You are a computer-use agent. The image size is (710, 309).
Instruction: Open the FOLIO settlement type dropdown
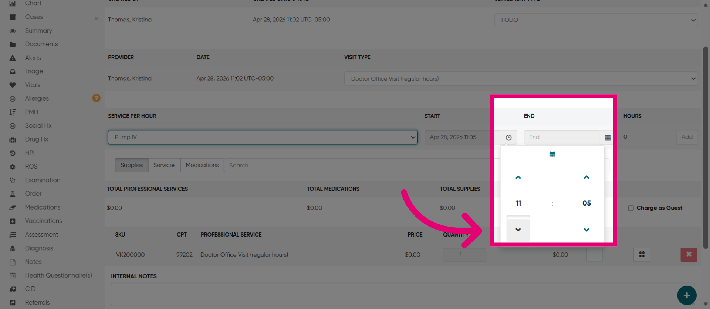coord(596,20)
